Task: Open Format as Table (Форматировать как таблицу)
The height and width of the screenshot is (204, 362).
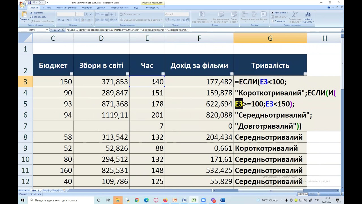Action: tap(221, 17)
